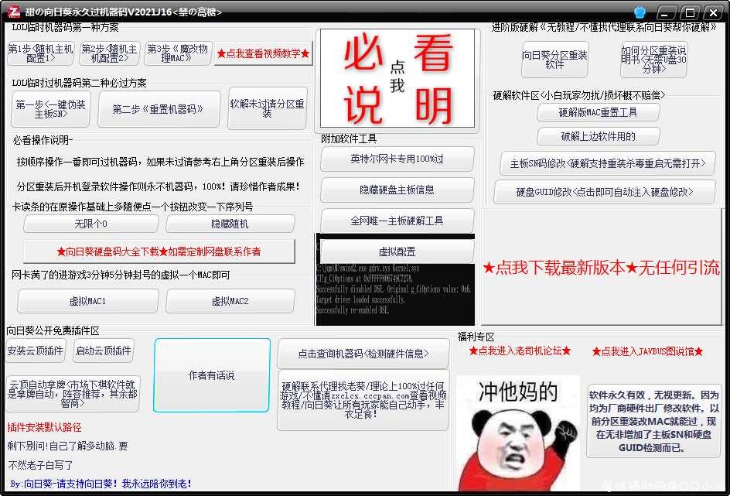The height and width of the screenshot is (496, 730).
Task: Click 第2步《随机主机配置2》 button
Action: (109, 53)
